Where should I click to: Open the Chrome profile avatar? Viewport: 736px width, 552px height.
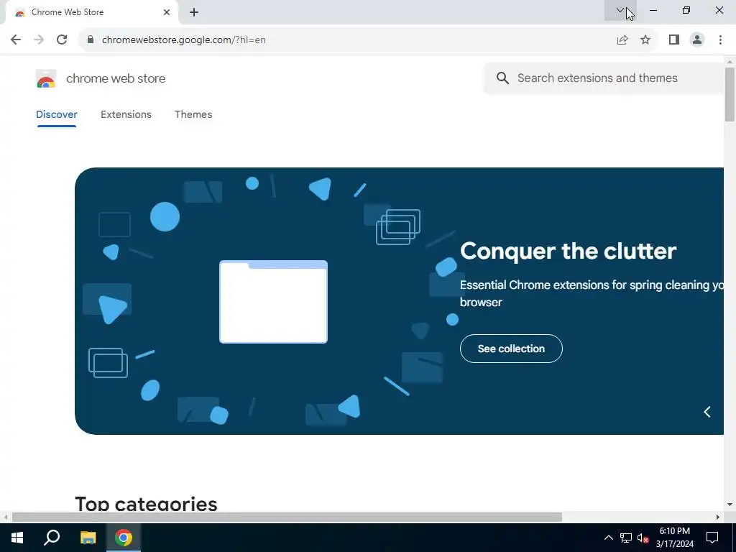[x=697, y=40]
